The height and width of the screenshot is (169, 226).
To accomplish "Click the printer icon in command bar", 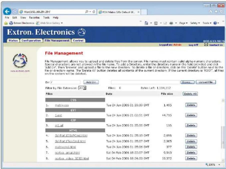I will pos(171,23).
